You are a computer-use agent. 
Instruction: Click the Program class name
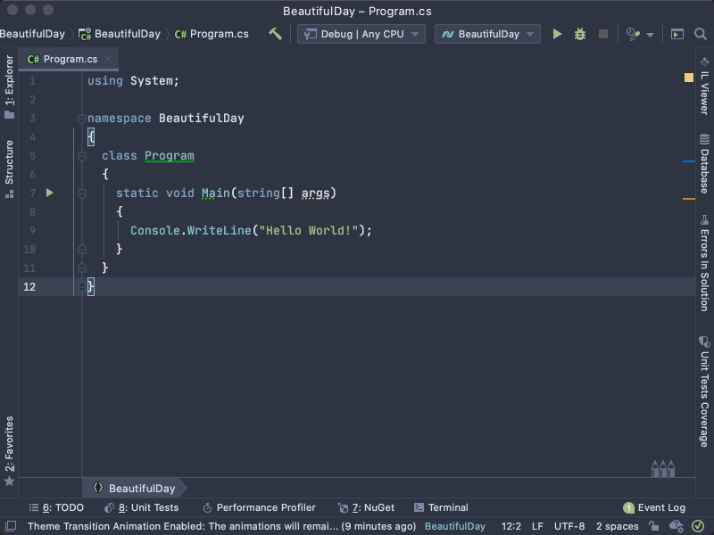tap(170, 156)
